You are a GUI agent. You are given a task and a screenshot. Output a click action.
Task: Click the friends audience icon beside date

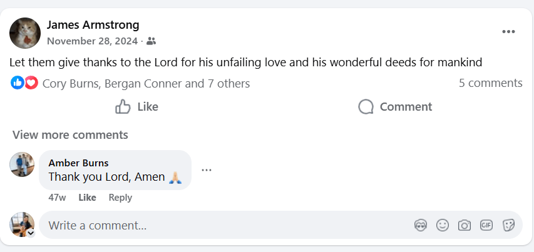(x=151, y=41)
